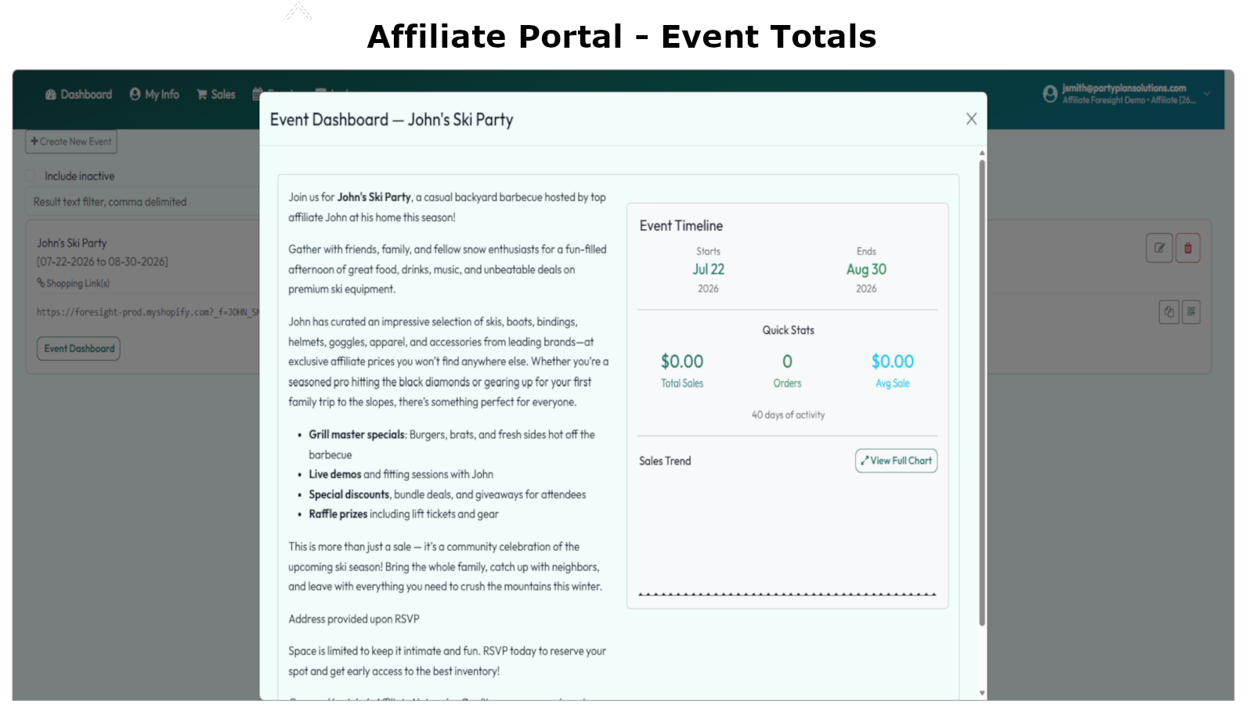The width and height of the screenshot is (1253, 704).
Task: Delete event using red trash icon
Action: pyautogui.click(x=1188, y=248)
